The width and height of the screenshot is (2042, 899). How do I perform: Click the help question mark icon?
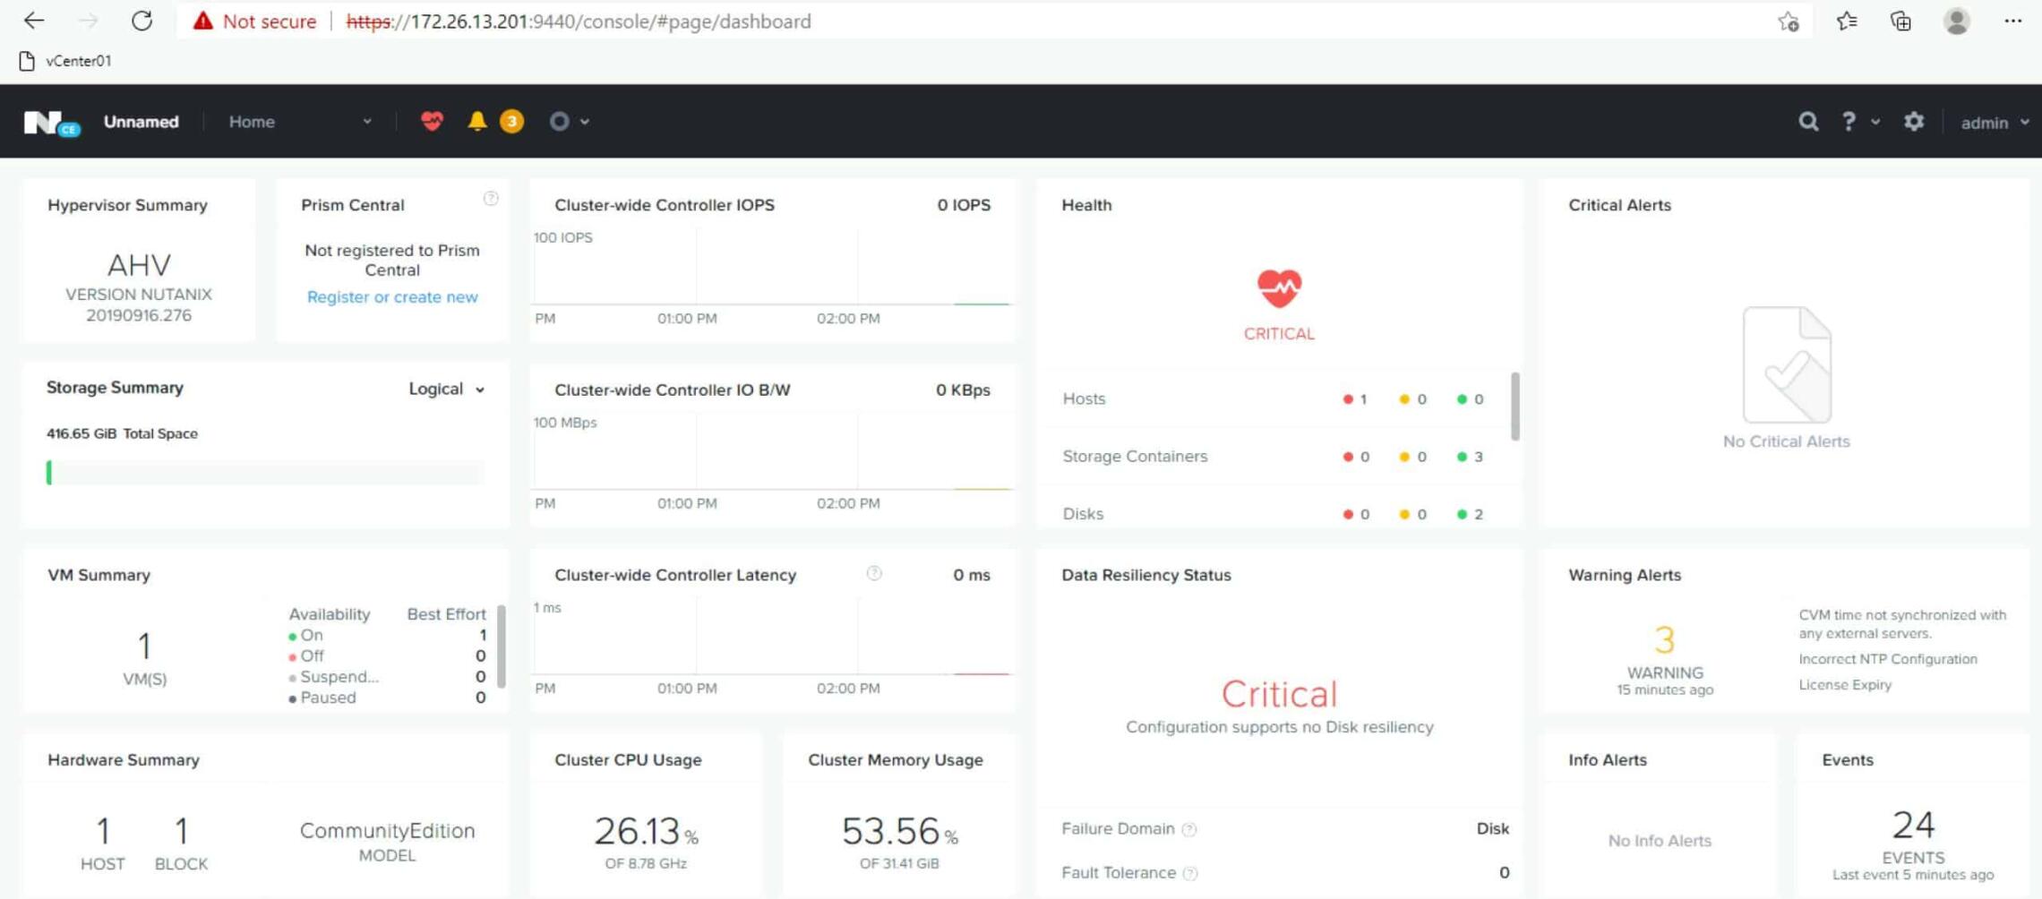pyautogui.click(x=1849, y=122)
